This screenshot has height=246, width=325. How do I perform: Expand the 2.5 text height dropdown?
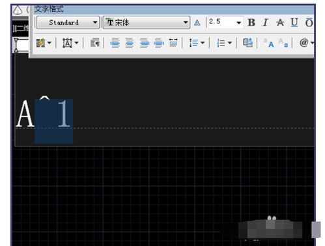pos(225,22)
